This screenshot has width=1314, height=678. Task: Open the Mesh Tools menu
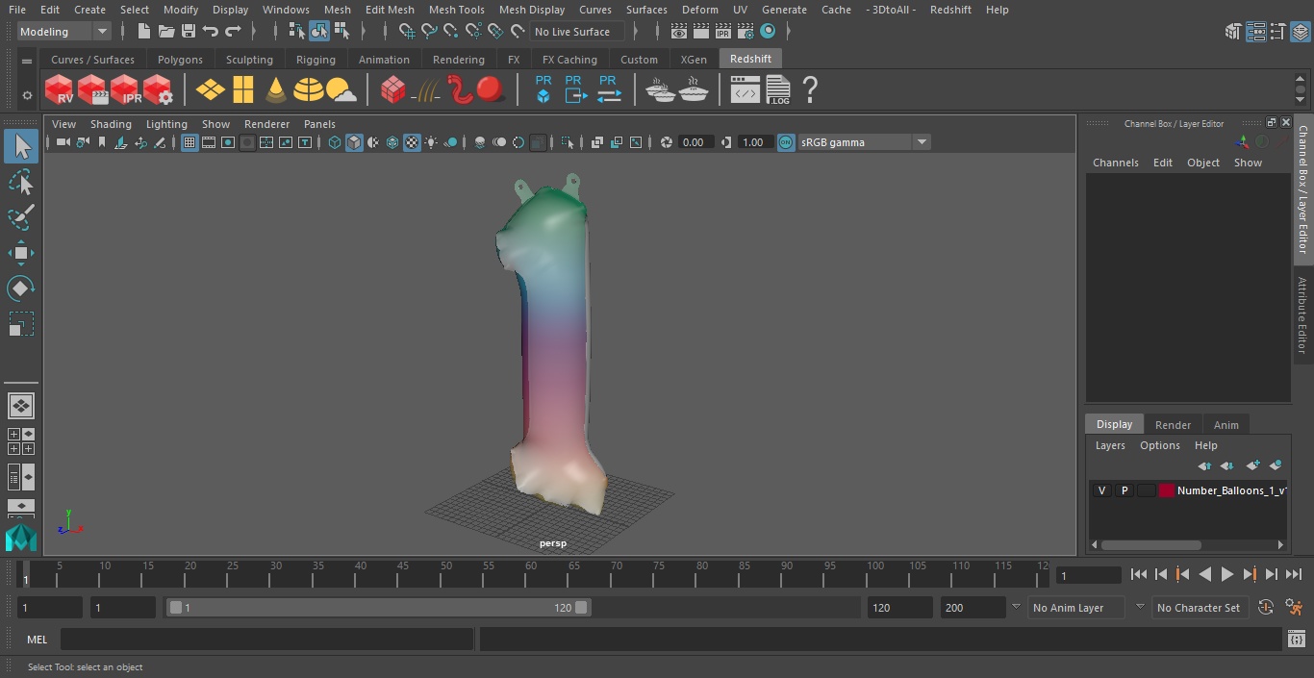tap(456, 10)
